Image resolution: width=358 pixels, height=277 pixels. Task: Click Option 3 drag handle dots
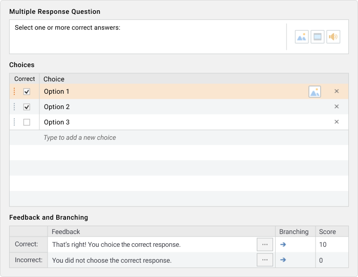click(14, 122)
